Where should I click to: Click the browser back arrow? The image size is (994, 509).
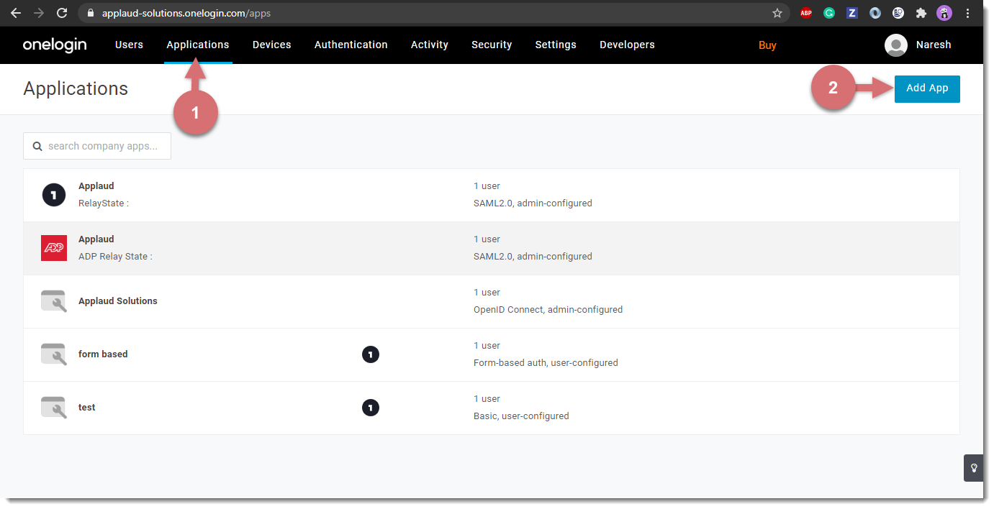pyautogui.click(x=16, y=13)
